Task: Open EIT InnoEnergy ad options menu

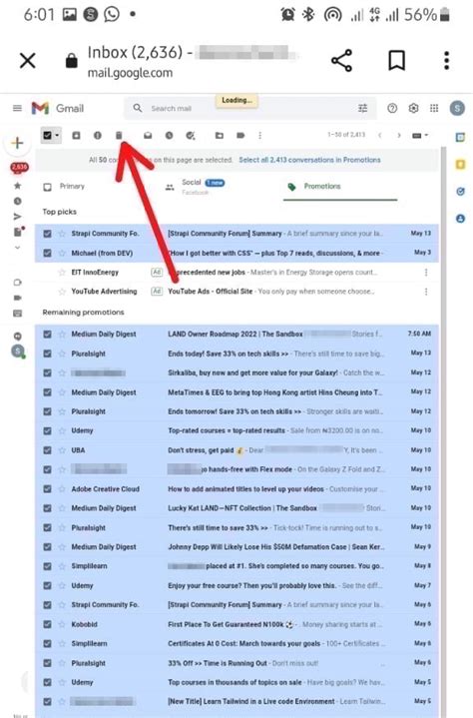Action: 426,272
